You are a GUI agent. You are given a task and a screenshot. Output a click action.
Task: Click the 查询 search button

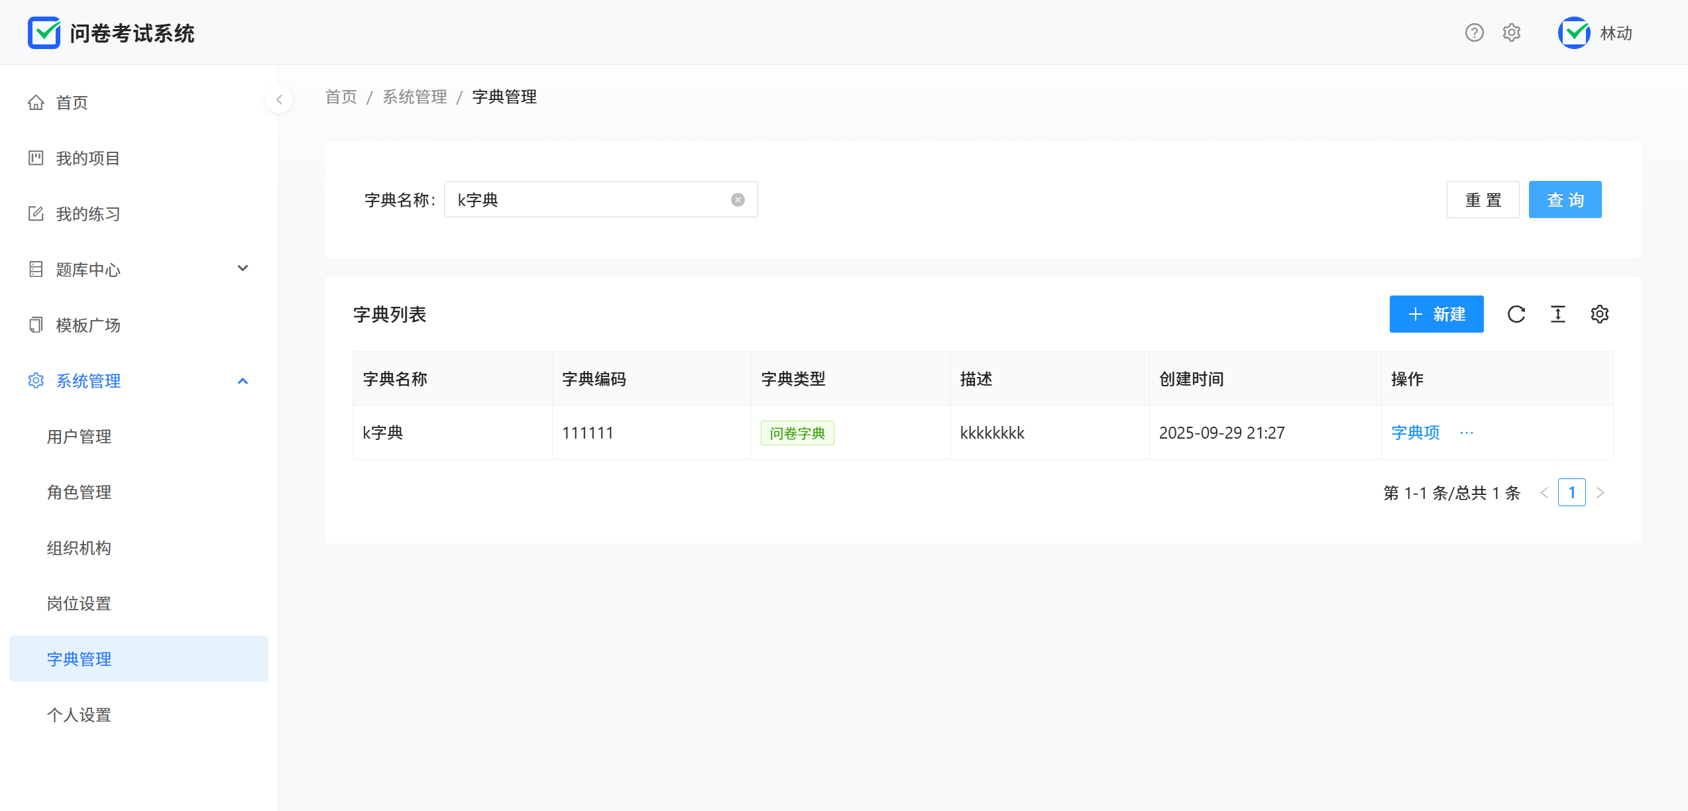pos(1565,199)
